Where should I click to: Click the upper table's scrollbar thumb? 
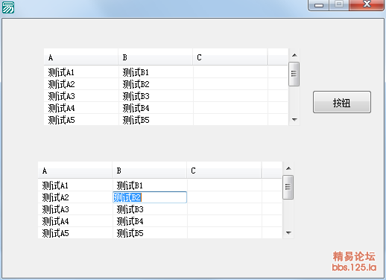(294, 74)
